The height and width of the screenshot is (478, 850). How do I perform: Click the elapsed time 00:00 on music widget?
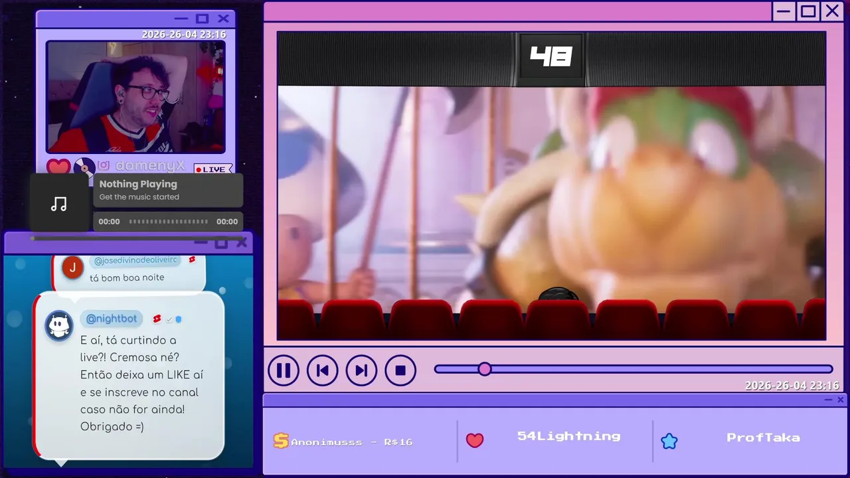click(x=110, y=222)
